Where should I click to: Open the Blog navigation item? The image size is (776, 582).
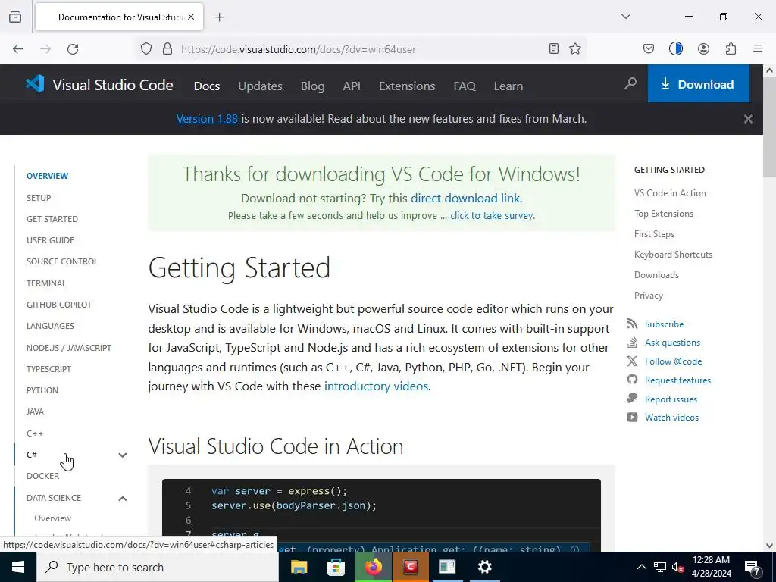(313, 86)
